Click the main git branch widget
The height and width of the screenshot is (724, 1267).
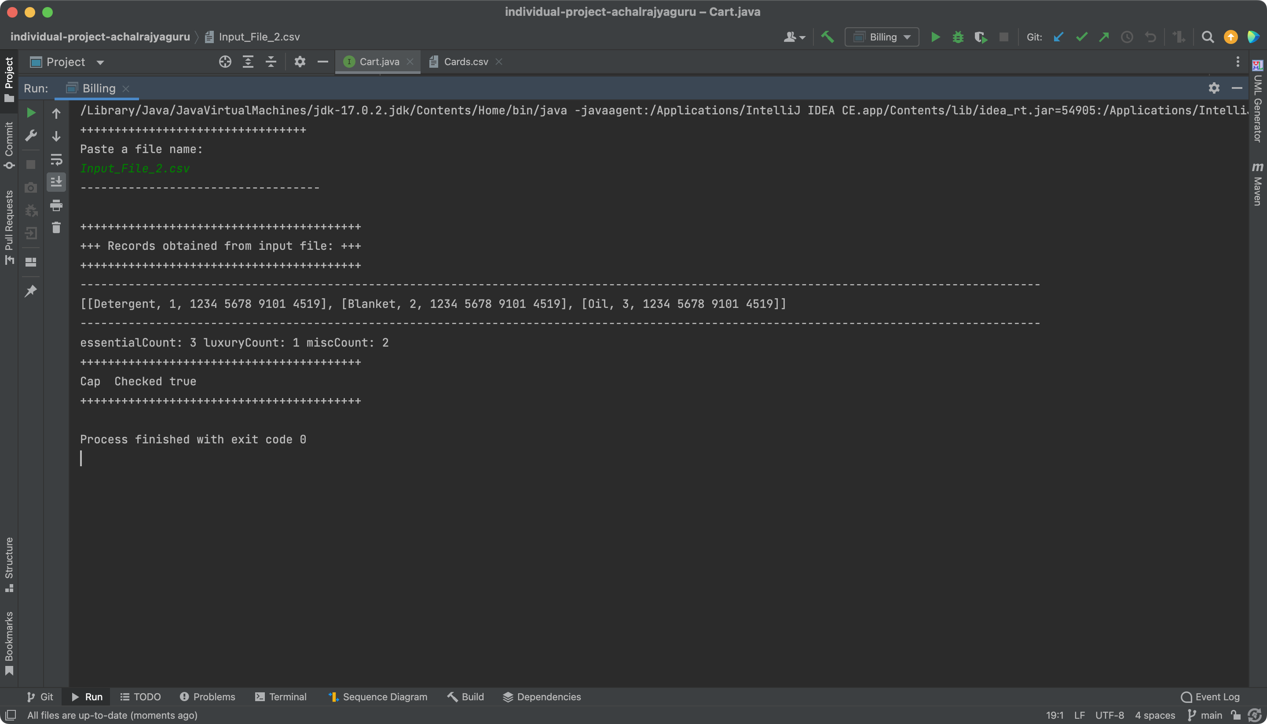click(1205, 715)
